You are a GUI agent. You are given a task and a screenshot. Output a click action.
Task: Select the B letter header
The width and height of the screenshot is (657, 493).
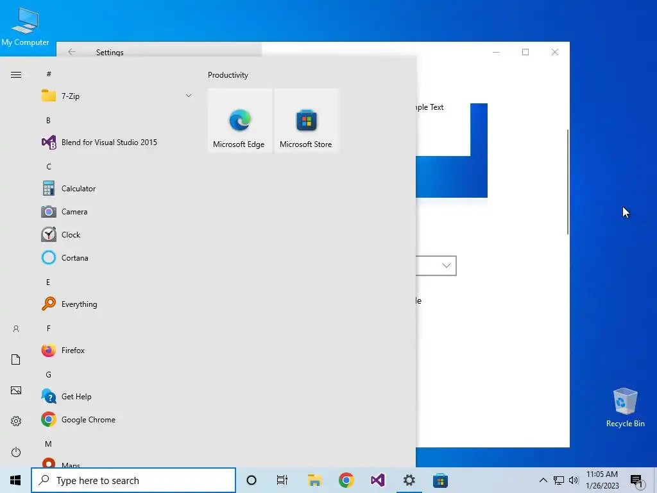48,120
